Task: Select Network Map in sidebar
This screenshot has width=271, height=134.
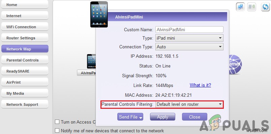Action: [25, 49]
